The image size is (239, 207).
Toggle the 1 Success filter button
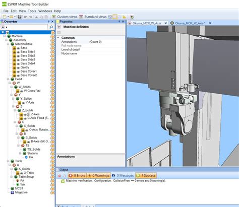146,176
